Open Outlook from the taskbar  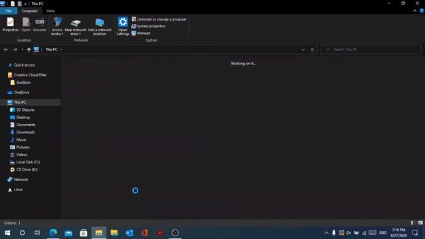(x=129, y=233)
